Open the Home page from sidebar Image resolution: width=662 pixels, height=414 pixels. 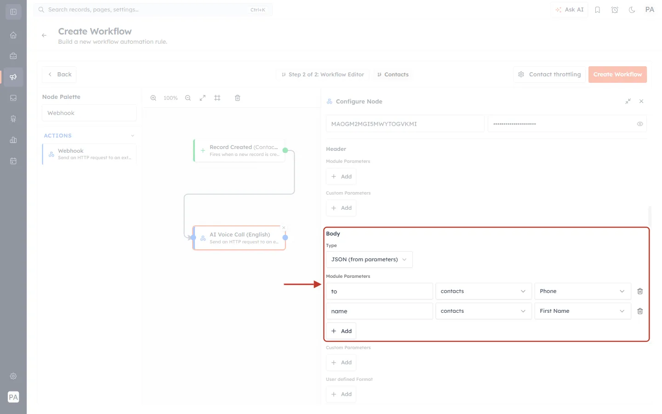(13, 35)
